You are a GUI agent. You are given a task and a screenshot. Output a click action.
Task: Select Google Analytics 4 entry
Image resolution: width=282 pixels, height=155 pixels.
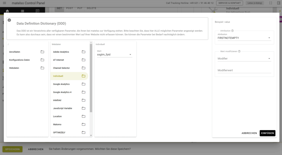point(69,92)
